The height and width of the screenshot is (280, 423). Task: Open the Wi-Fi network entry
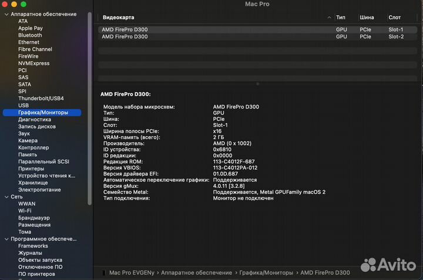click(25, 211)
